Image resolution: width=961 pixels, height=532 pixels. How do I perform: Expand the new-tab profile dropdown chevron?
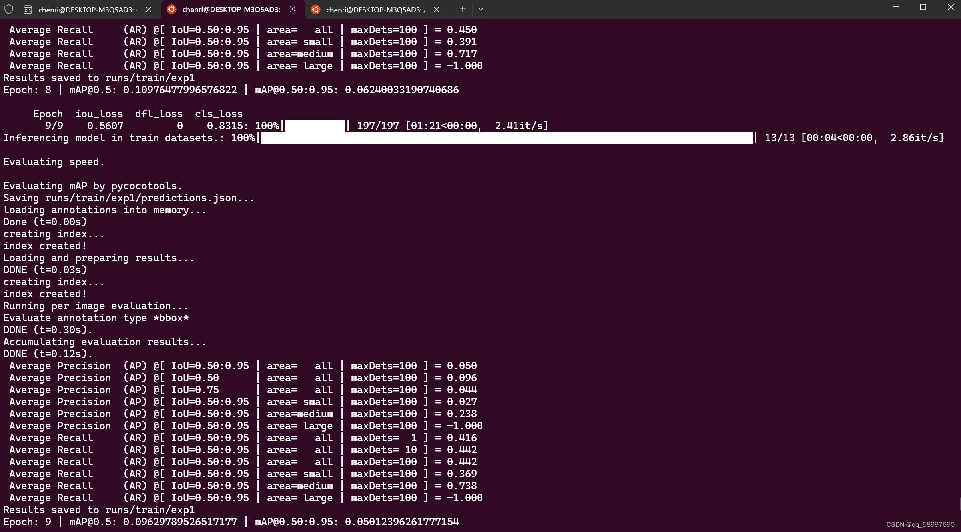pos(481,9)
